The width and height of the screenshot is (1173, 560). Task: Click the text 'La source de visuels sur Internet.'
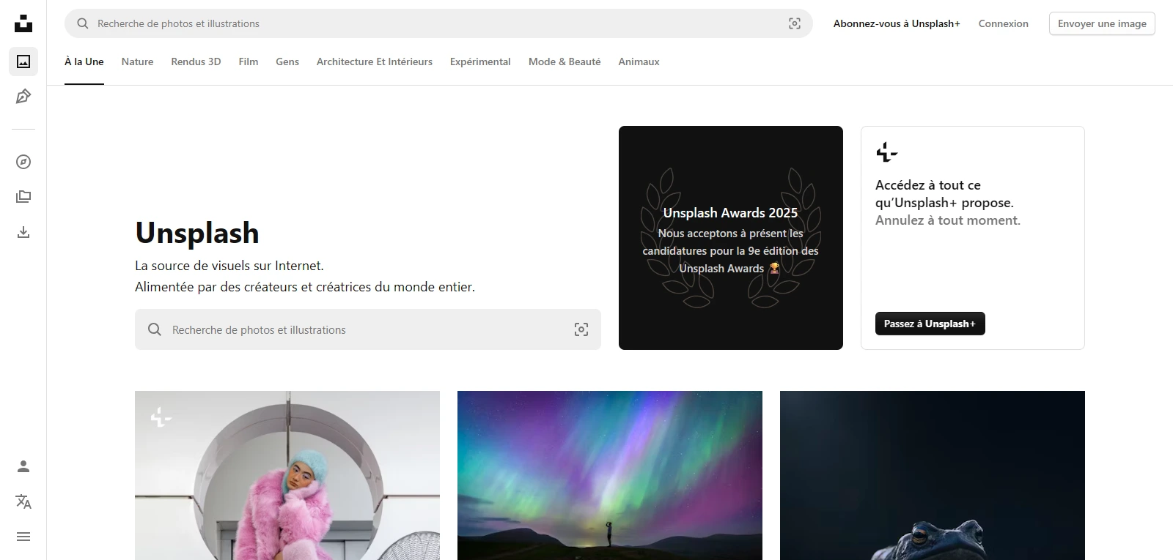229,266
